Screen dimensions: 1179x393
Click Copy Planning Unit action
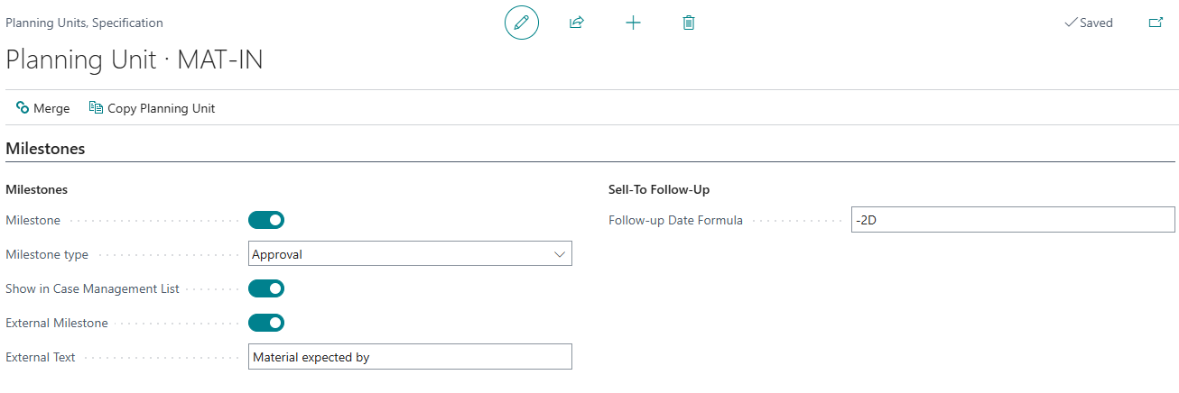point(152,108)
